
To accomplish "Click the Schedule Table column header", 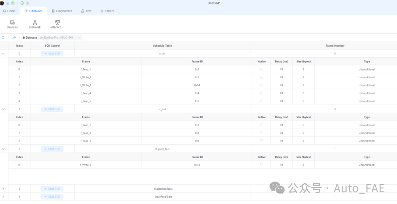I will tap(162, 46).
